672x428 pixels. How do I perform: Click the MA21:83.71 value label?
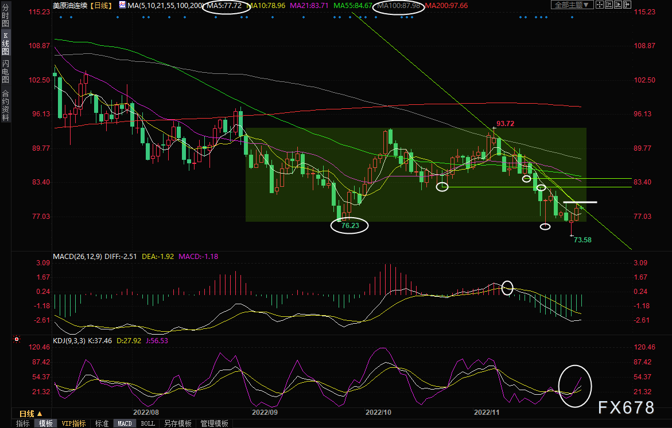click(309, 6)
